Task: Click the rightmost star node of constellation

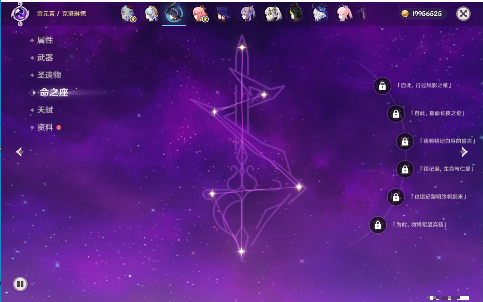Action: tap(299, 187)
